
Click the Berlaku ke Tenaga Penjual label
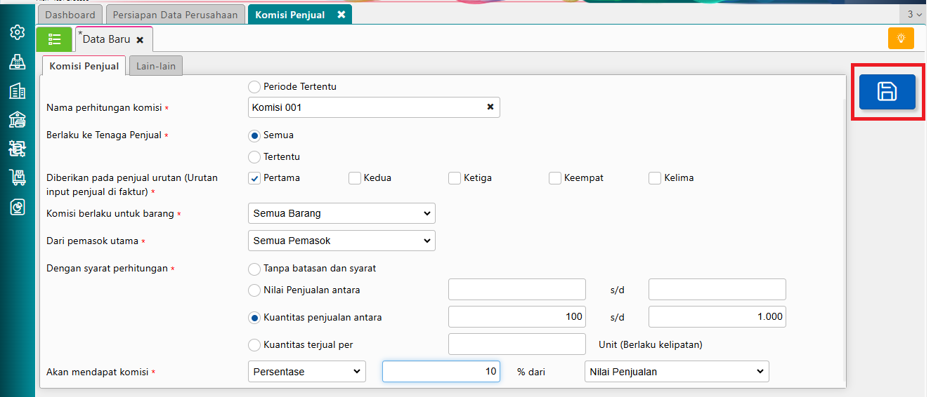point(104,135)
